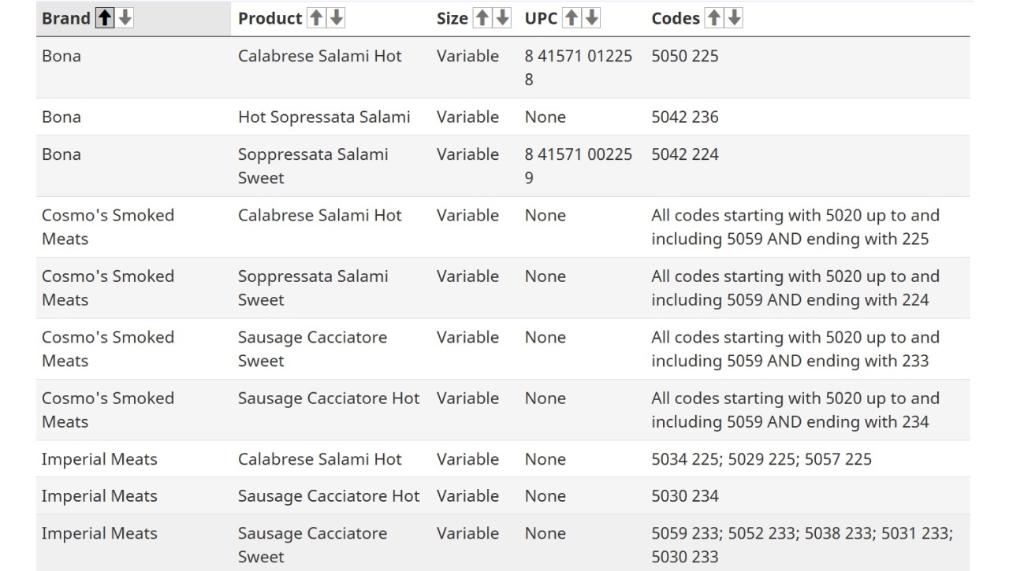1009x571 pixels.
Task: Click Cosmo's codes cell ending with 225
Action: tap(795, 227)
